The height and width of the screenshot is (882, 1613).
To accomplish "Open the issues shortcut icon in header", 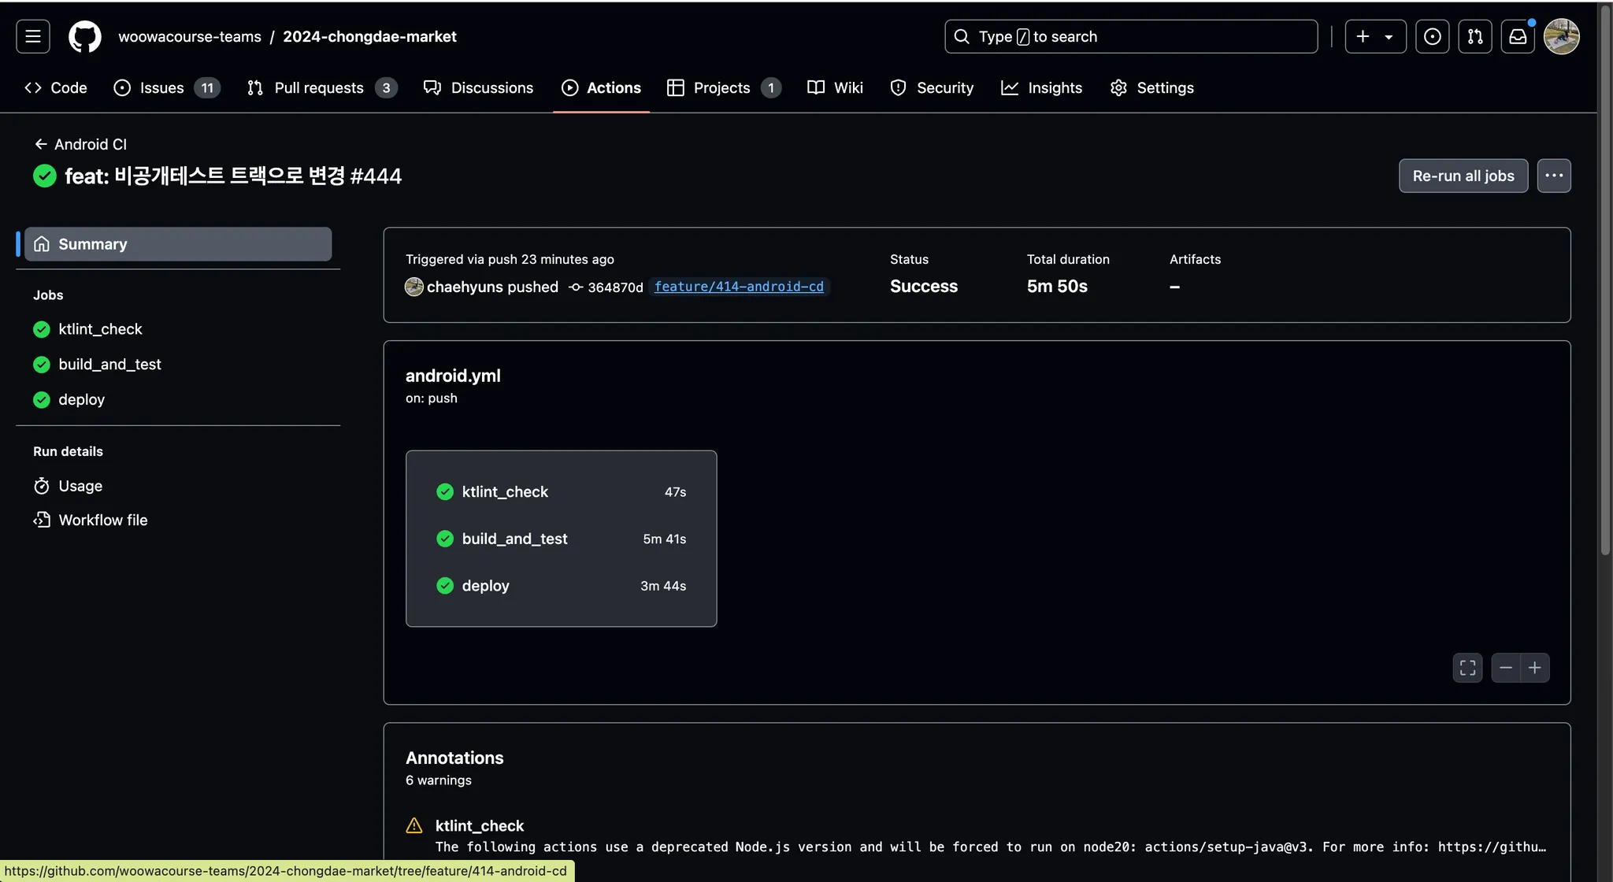I will click(1432, 36).
